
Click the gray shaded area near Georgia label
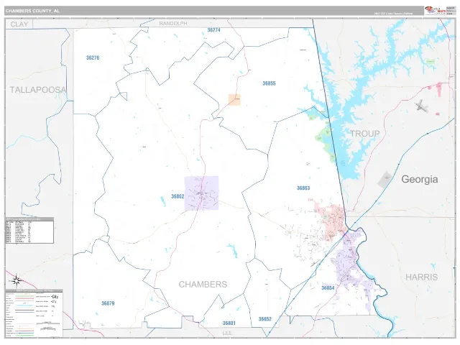[385, 180]
